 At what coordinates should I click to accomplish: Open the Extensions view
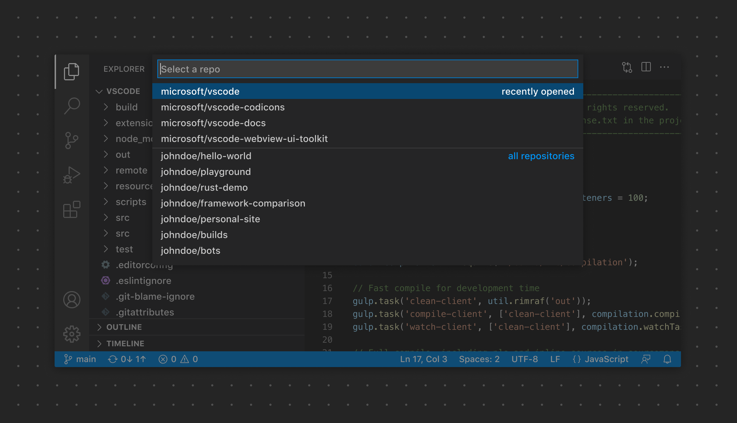click(x=72, y=210)
